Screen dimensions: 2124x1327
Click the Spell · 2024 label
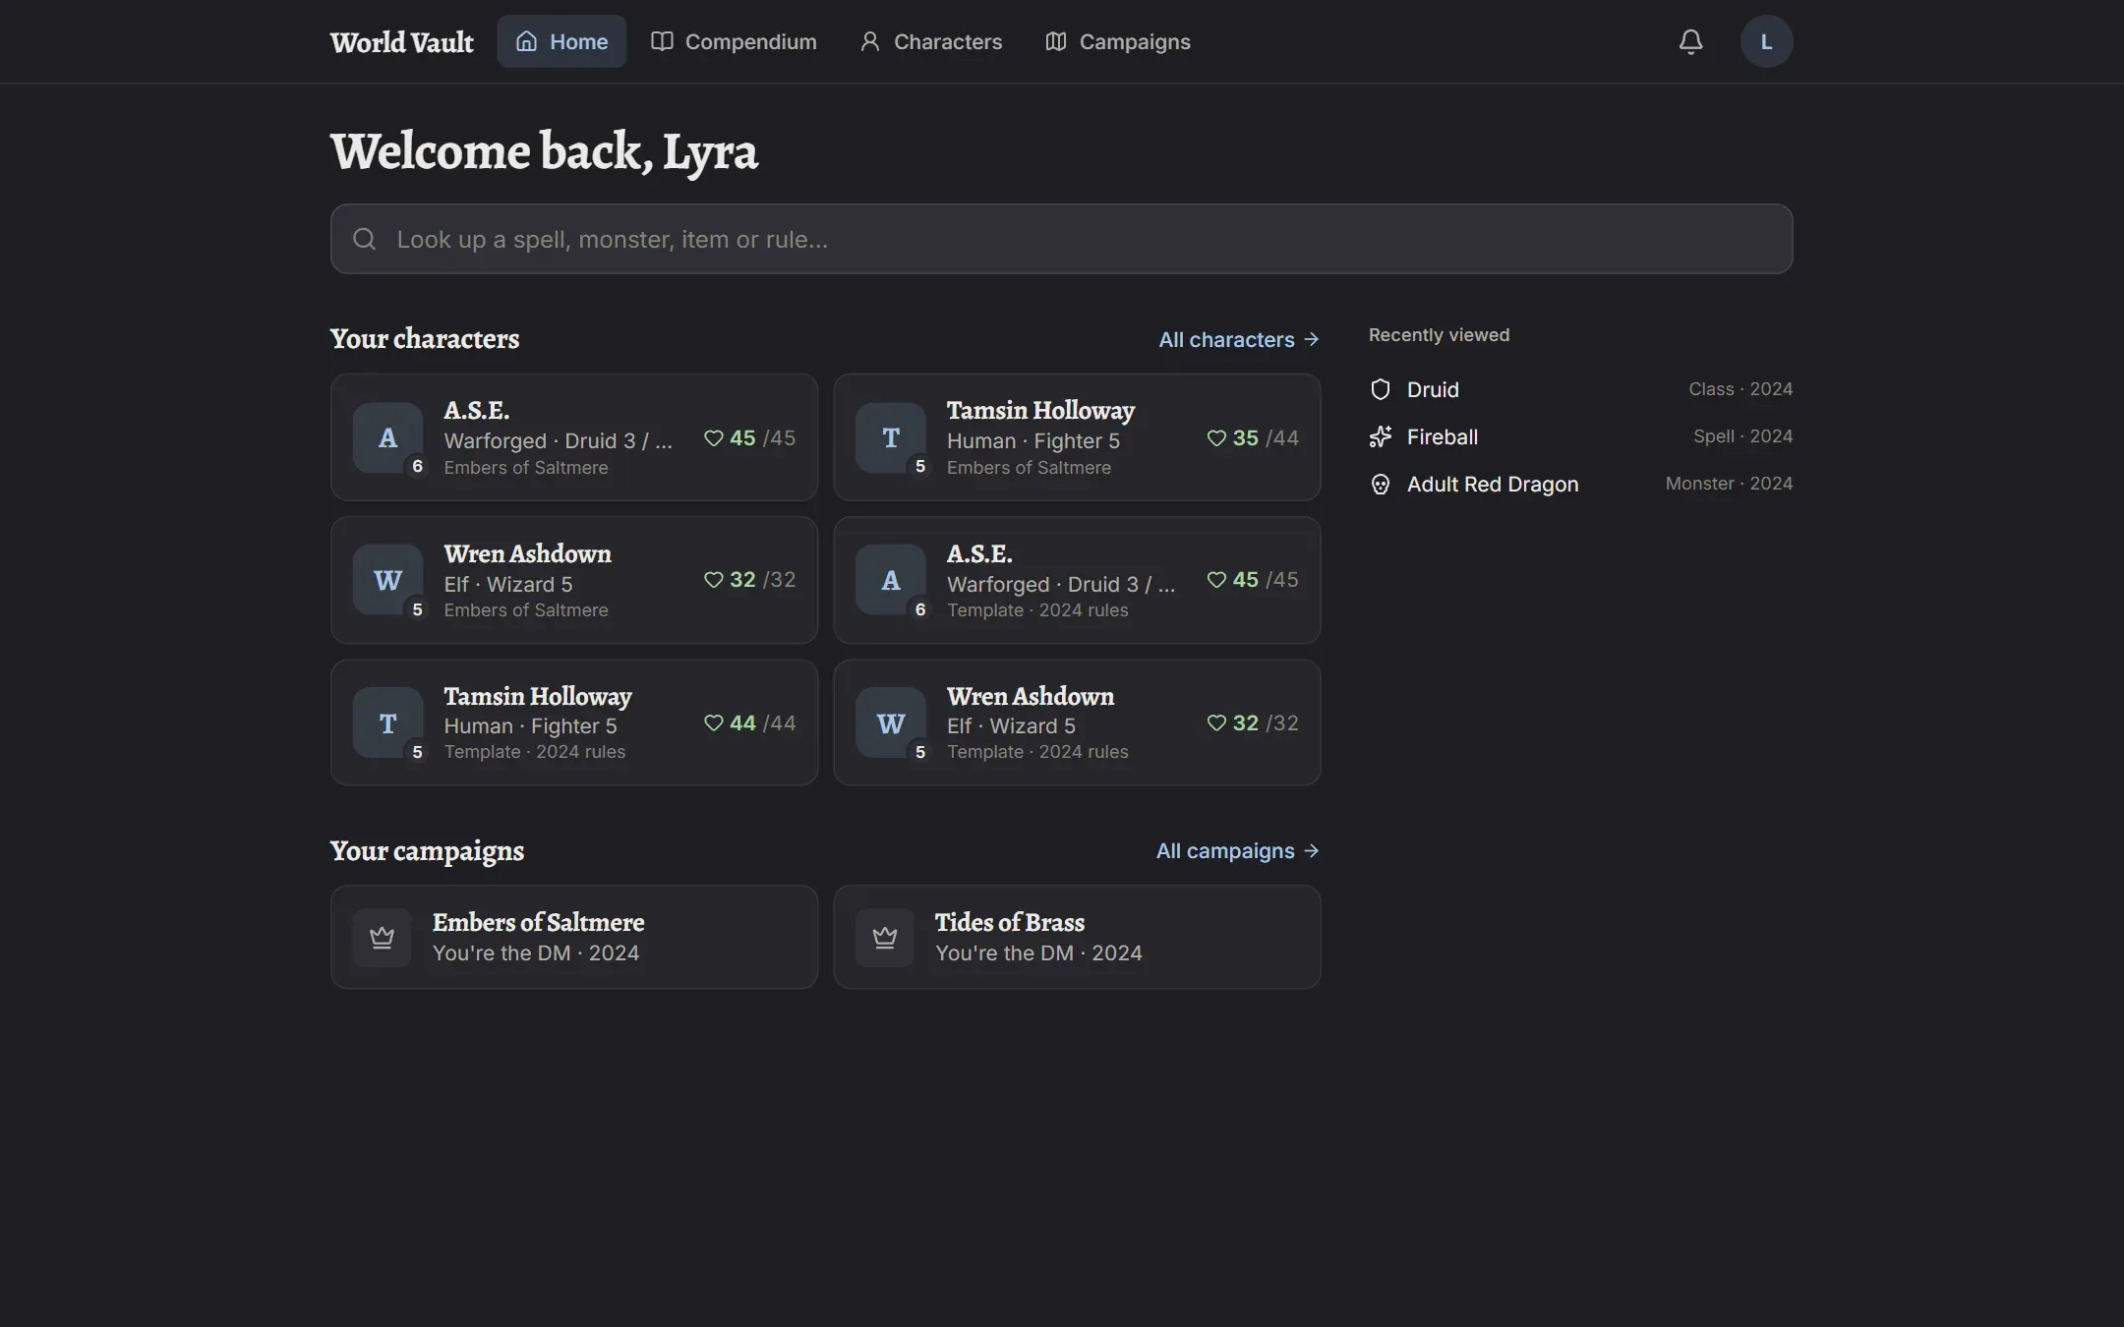pyautogui.click(x=1742, y=436)
